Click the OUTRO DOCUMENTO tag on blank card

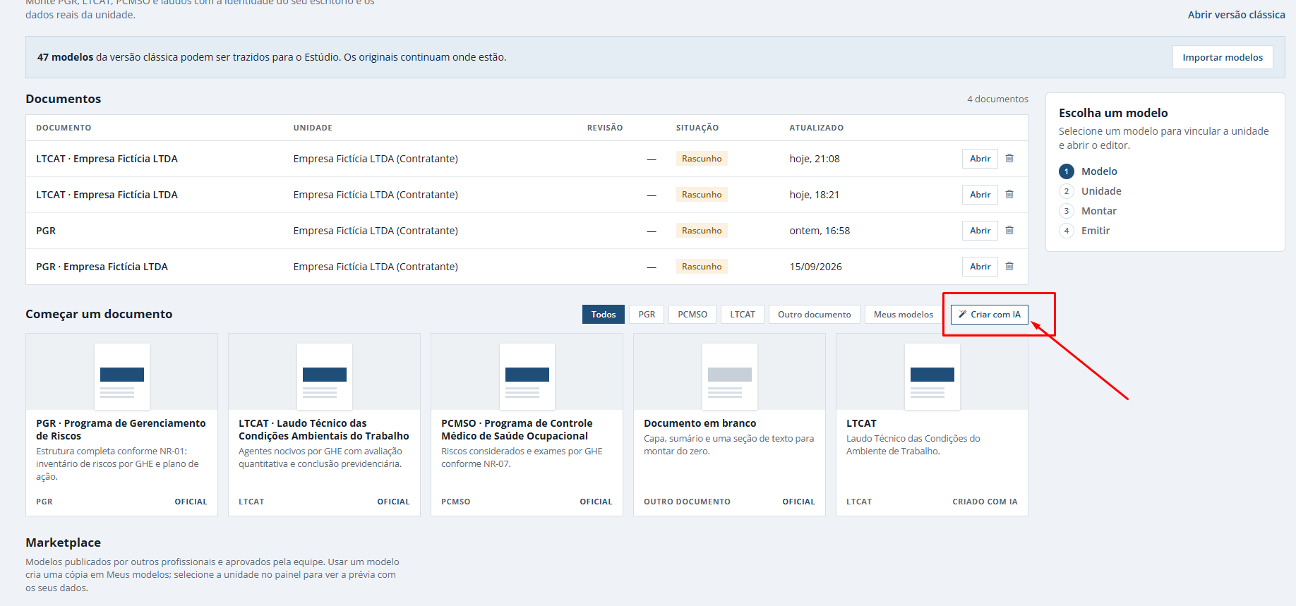click(687, 502)
